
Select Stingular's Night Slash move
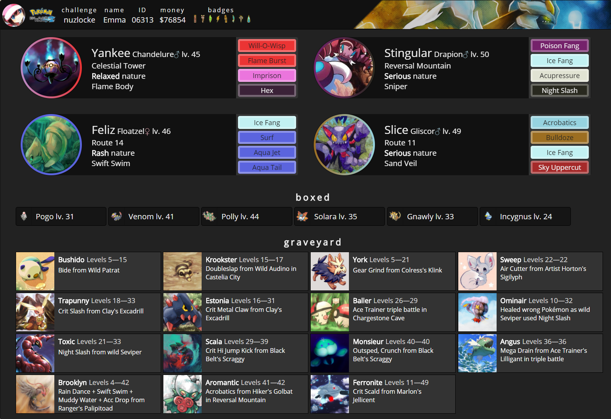point(560,91)
